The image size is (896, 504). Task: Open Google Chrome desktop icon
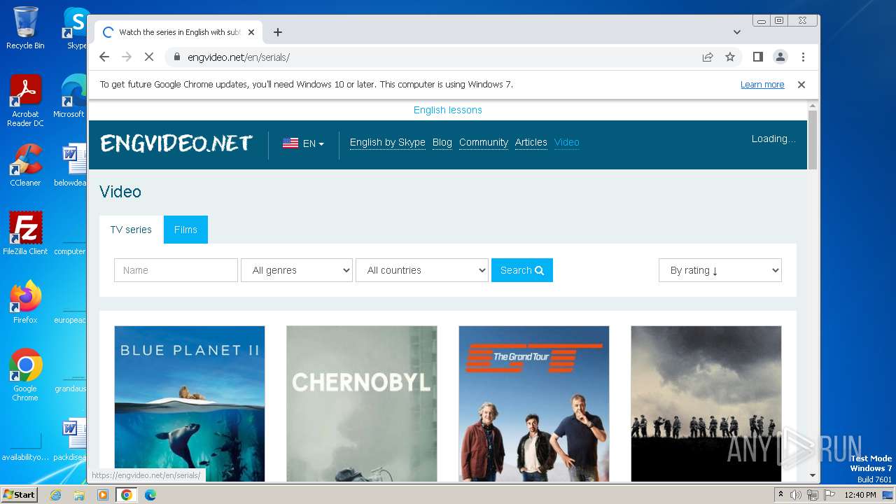25,374
